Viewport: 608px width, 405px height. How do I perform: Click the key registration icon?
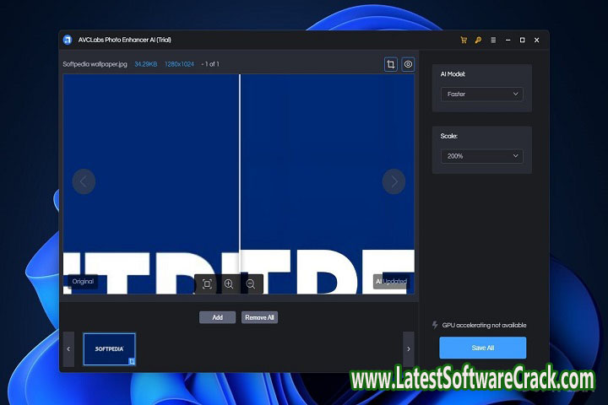(x=478, y=40)
